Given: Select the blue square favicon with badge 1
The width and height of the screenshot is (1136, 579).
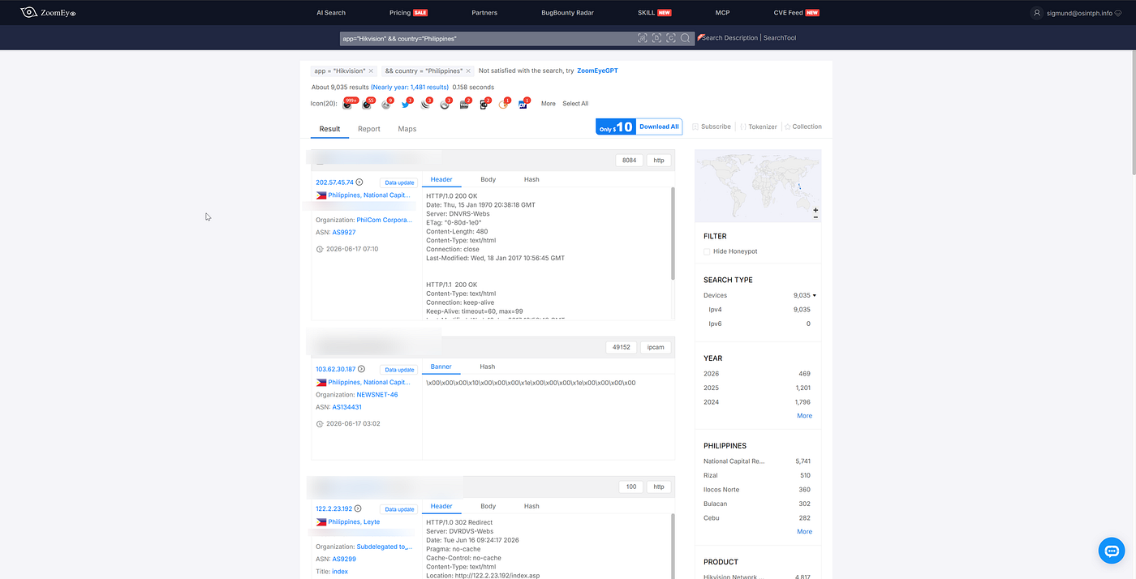Looking at the screenshot, I should click(x=523, y=105).
